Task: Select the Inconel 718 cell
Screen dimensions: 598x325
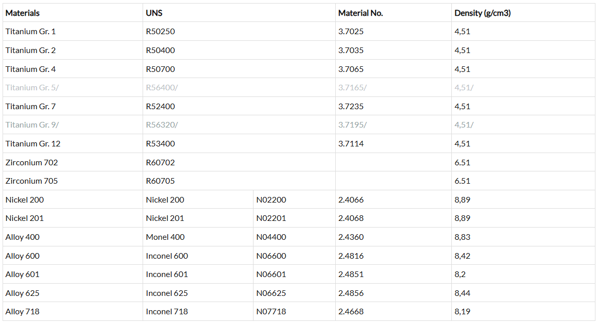Action: point(167,312)
